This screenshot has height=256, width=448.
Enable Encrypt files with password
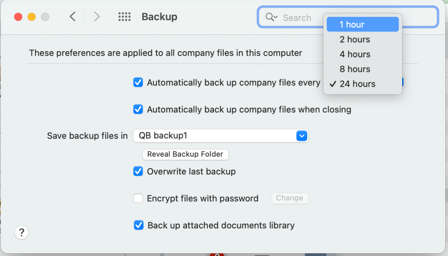(138, 198)
